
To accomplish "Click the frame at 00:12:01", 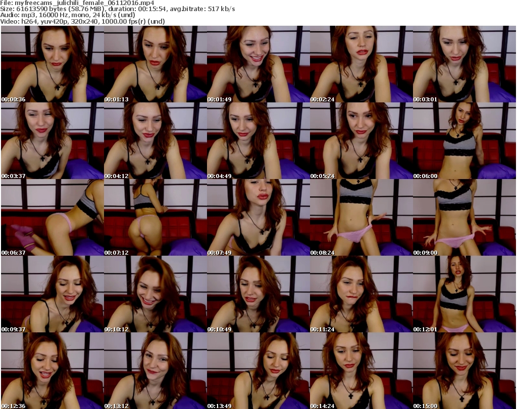I will click(x=464, y=295).
